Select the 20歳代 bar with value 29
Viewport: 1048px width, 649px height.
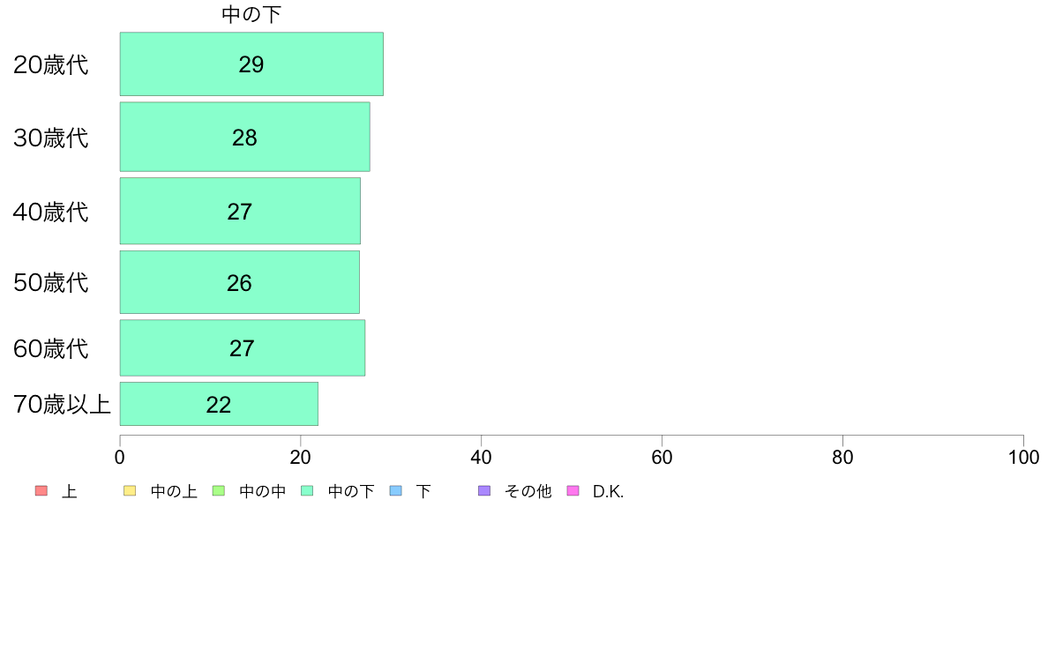pyautogui.click(x=251, y=64)
